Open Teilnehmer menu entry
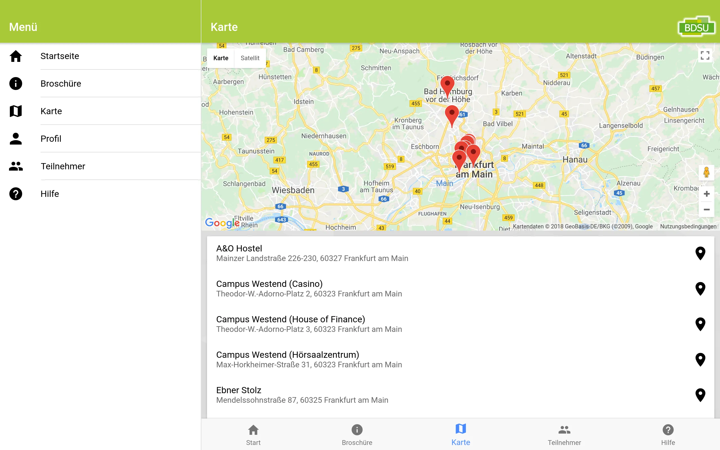This screenshot has height=450, width=720. point(100,166)
